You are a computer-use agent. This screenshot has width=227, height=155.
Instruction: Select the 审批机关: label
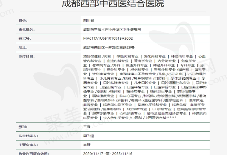coord(26,29)
